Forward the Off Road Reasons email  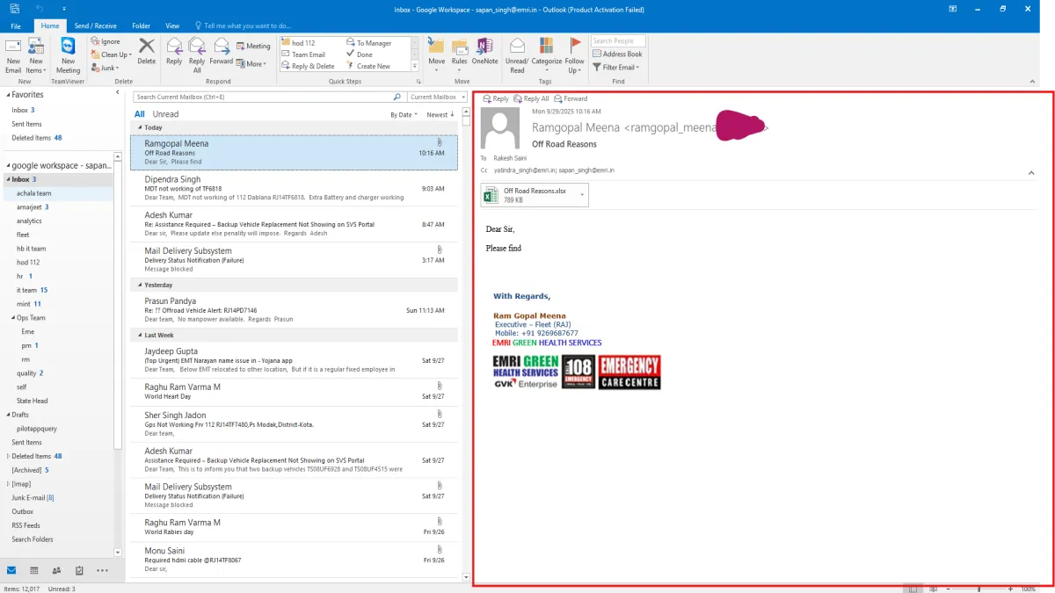221,54
